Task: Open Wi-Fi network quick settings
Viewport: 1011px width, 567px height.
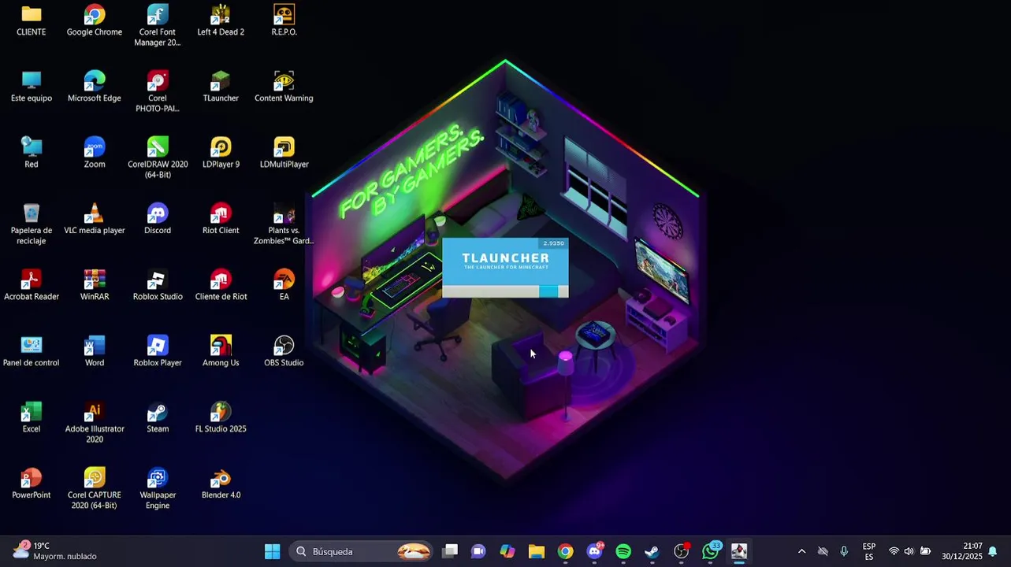Action: (x=894, y=551)
